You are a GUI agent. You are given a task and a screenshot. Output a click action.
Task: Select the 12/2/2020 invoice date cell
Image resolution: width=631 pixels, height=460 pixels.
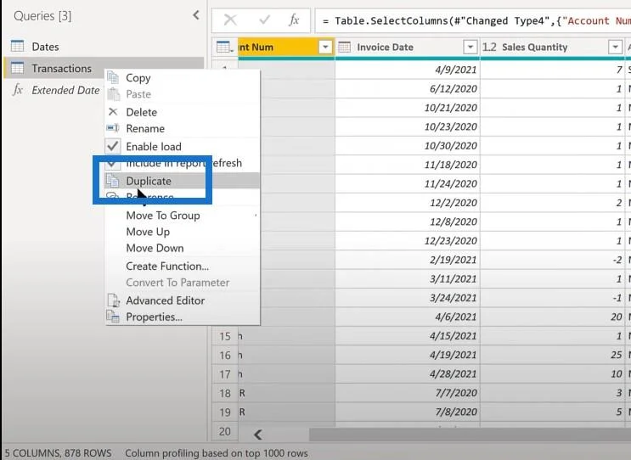click(x=408, y=203)
